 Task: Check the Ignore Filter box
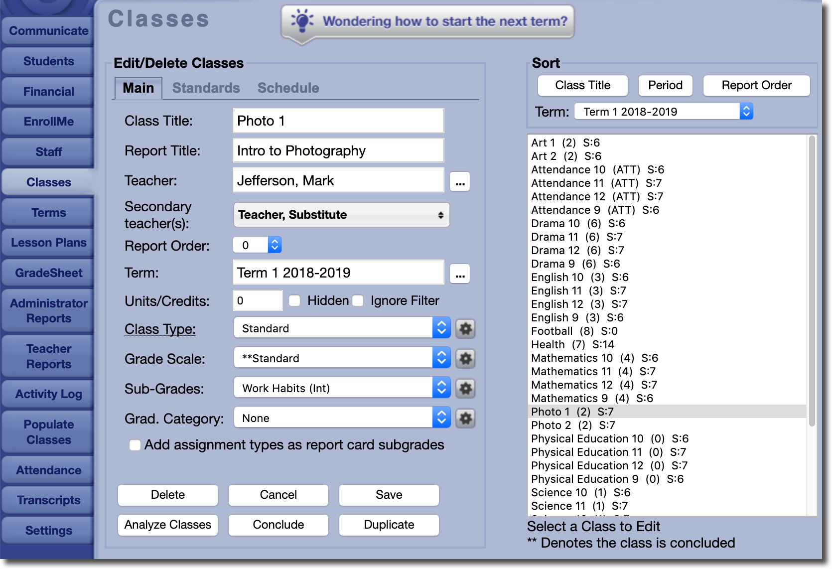358,300
